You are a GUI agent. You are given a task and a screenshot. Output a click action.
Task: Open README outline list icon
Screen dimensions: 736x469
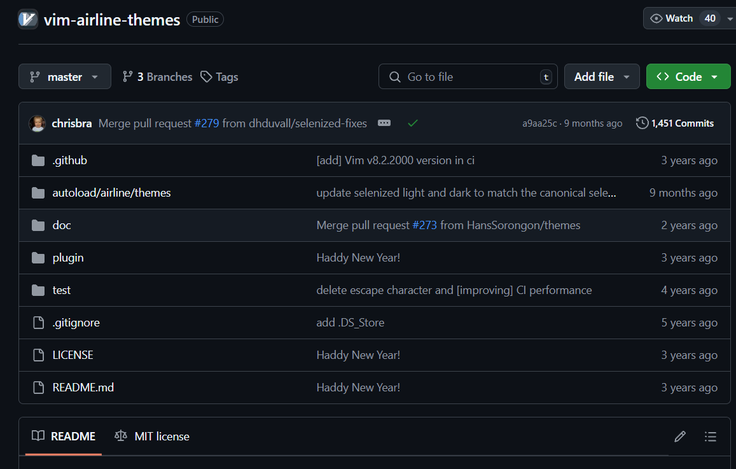[710, 437]
